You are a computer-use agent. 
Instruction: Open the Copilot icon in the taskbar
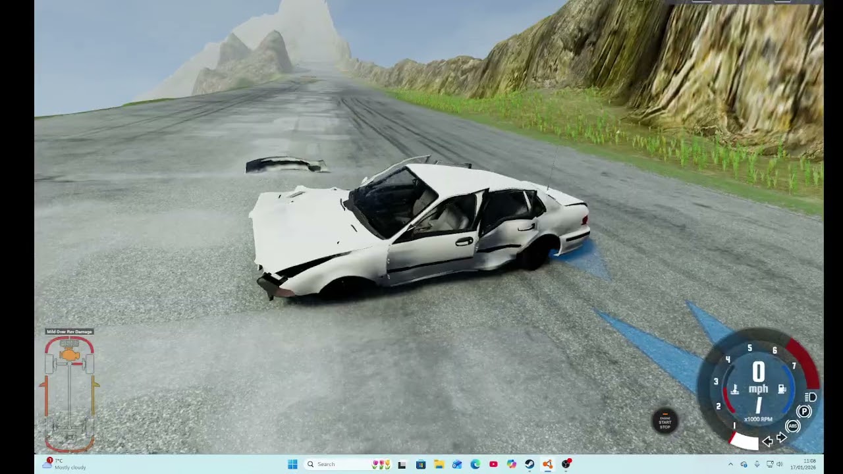point(512,464)
